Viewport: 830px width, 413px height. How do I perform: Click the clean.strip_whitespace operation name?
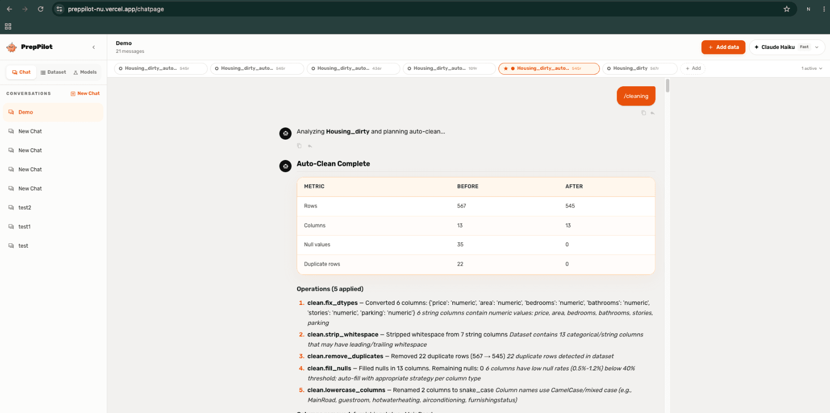343,334
